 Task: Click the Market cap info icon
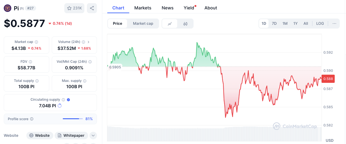(36, 42)
